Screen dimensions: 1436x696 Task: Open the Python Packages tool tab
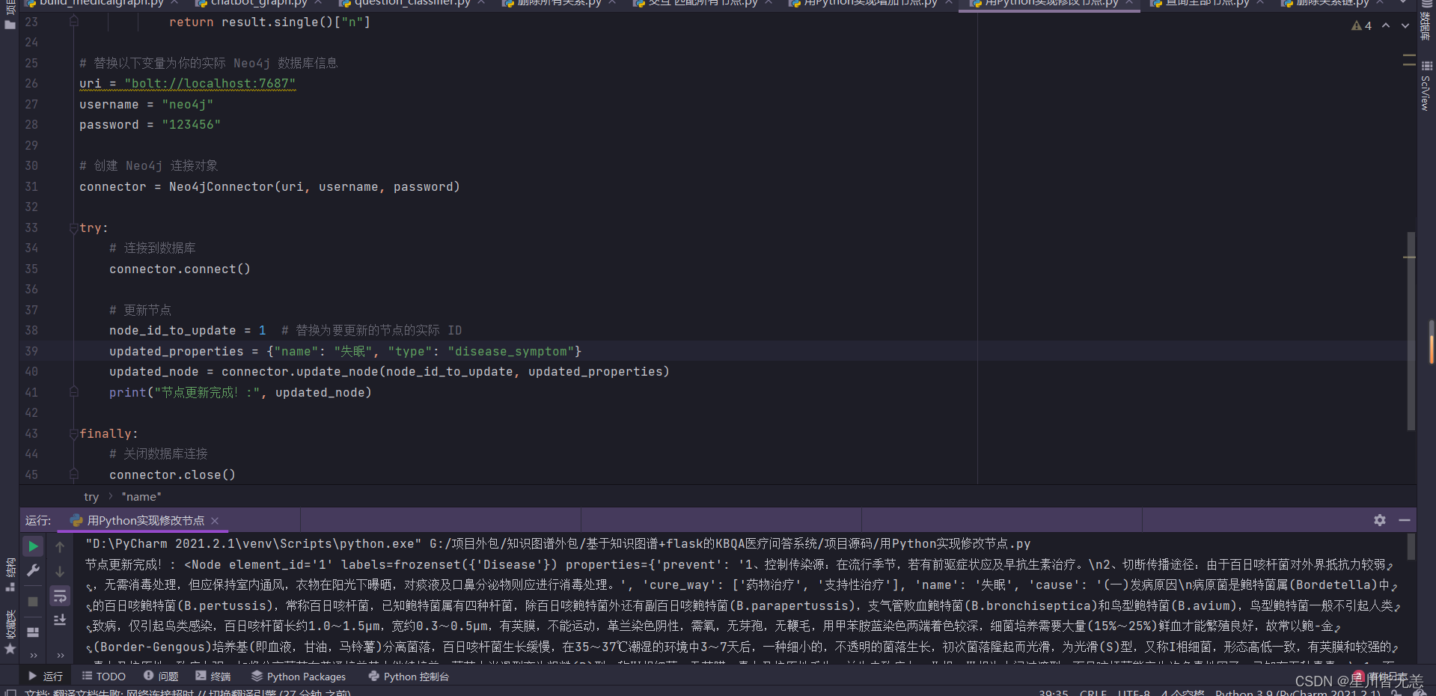(299, 677)
